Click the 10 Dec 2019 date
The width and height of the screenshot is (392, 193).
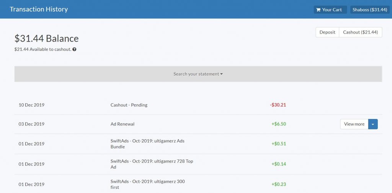pyautogui.click(x=31, y=105)
